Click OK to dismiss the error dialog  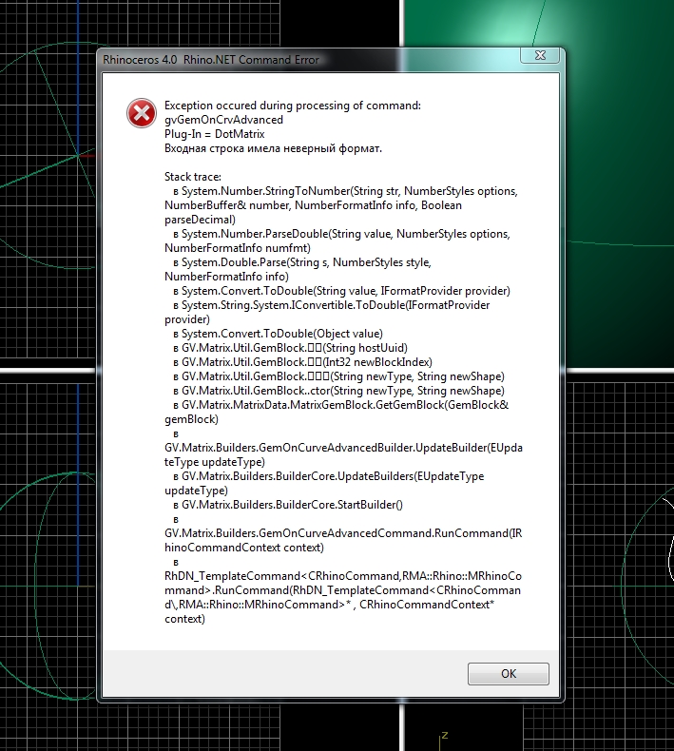(x=509, y=673)
